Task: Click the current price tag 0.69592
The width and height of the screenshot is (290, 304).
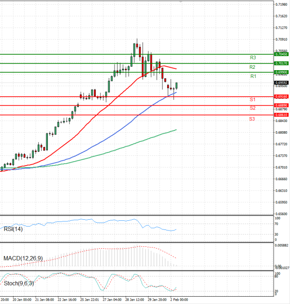Action: click(x=281, y=83)
